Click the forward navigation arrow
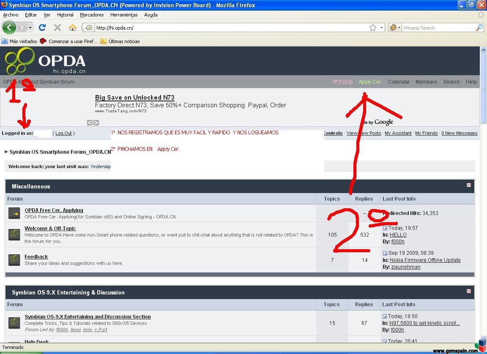This screenshot has width=487, height=354. (22, 27)
